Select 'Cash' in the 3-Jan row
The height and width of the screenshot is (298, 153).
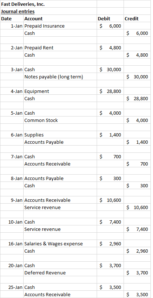pos(60,70)
